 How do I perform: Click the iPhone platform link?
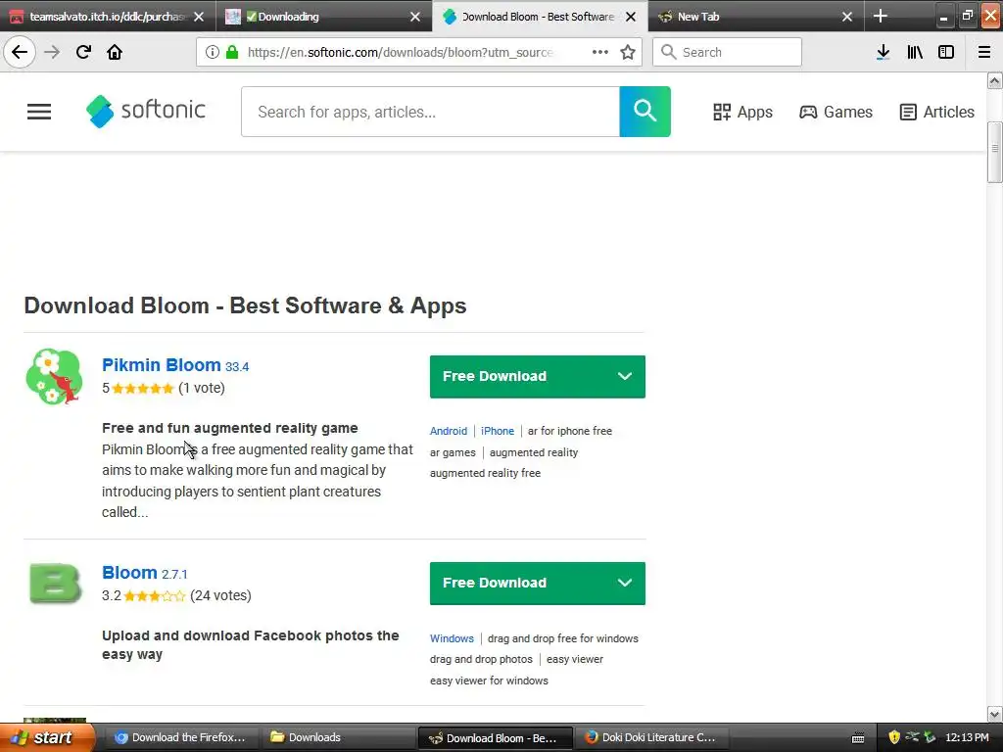[x=497, y=431]
